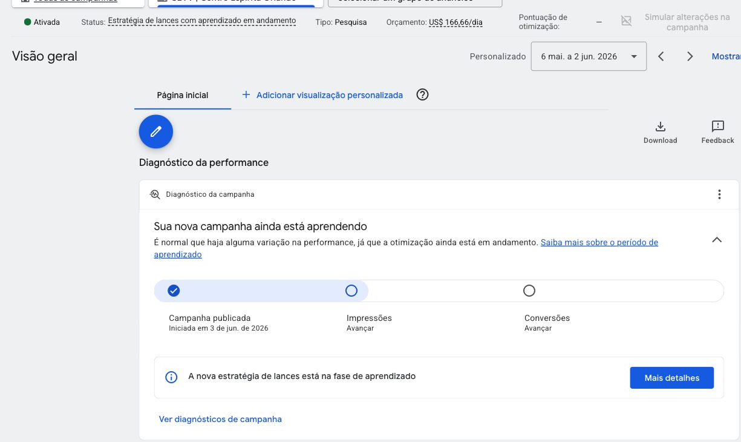Click Avançar under Impressões
This screenshot has height=442, width=741.
tap(360, 328)
